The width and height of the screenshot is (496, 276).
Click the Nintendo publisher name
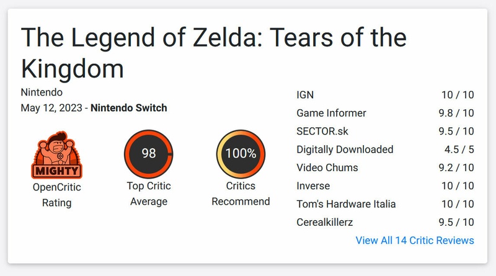(42, 92)
